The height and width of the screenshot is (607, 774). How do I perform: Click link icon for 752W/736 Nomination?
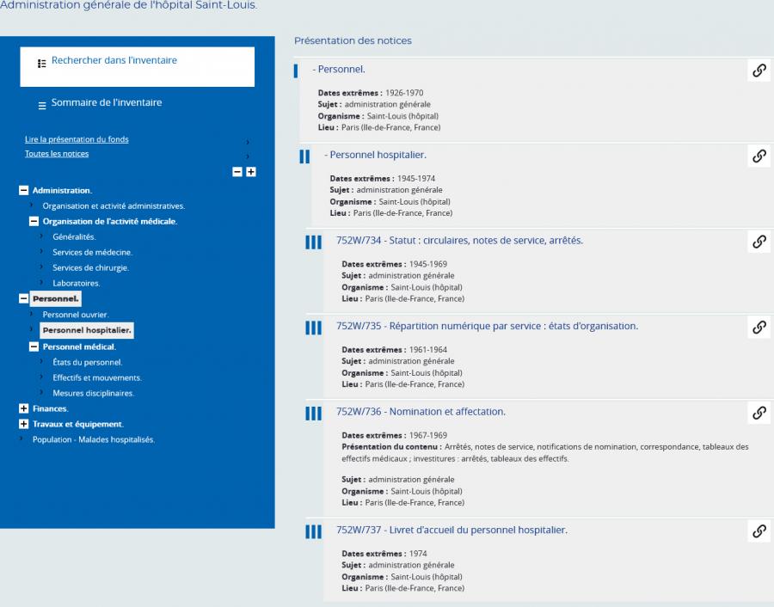tap(759, 413)
